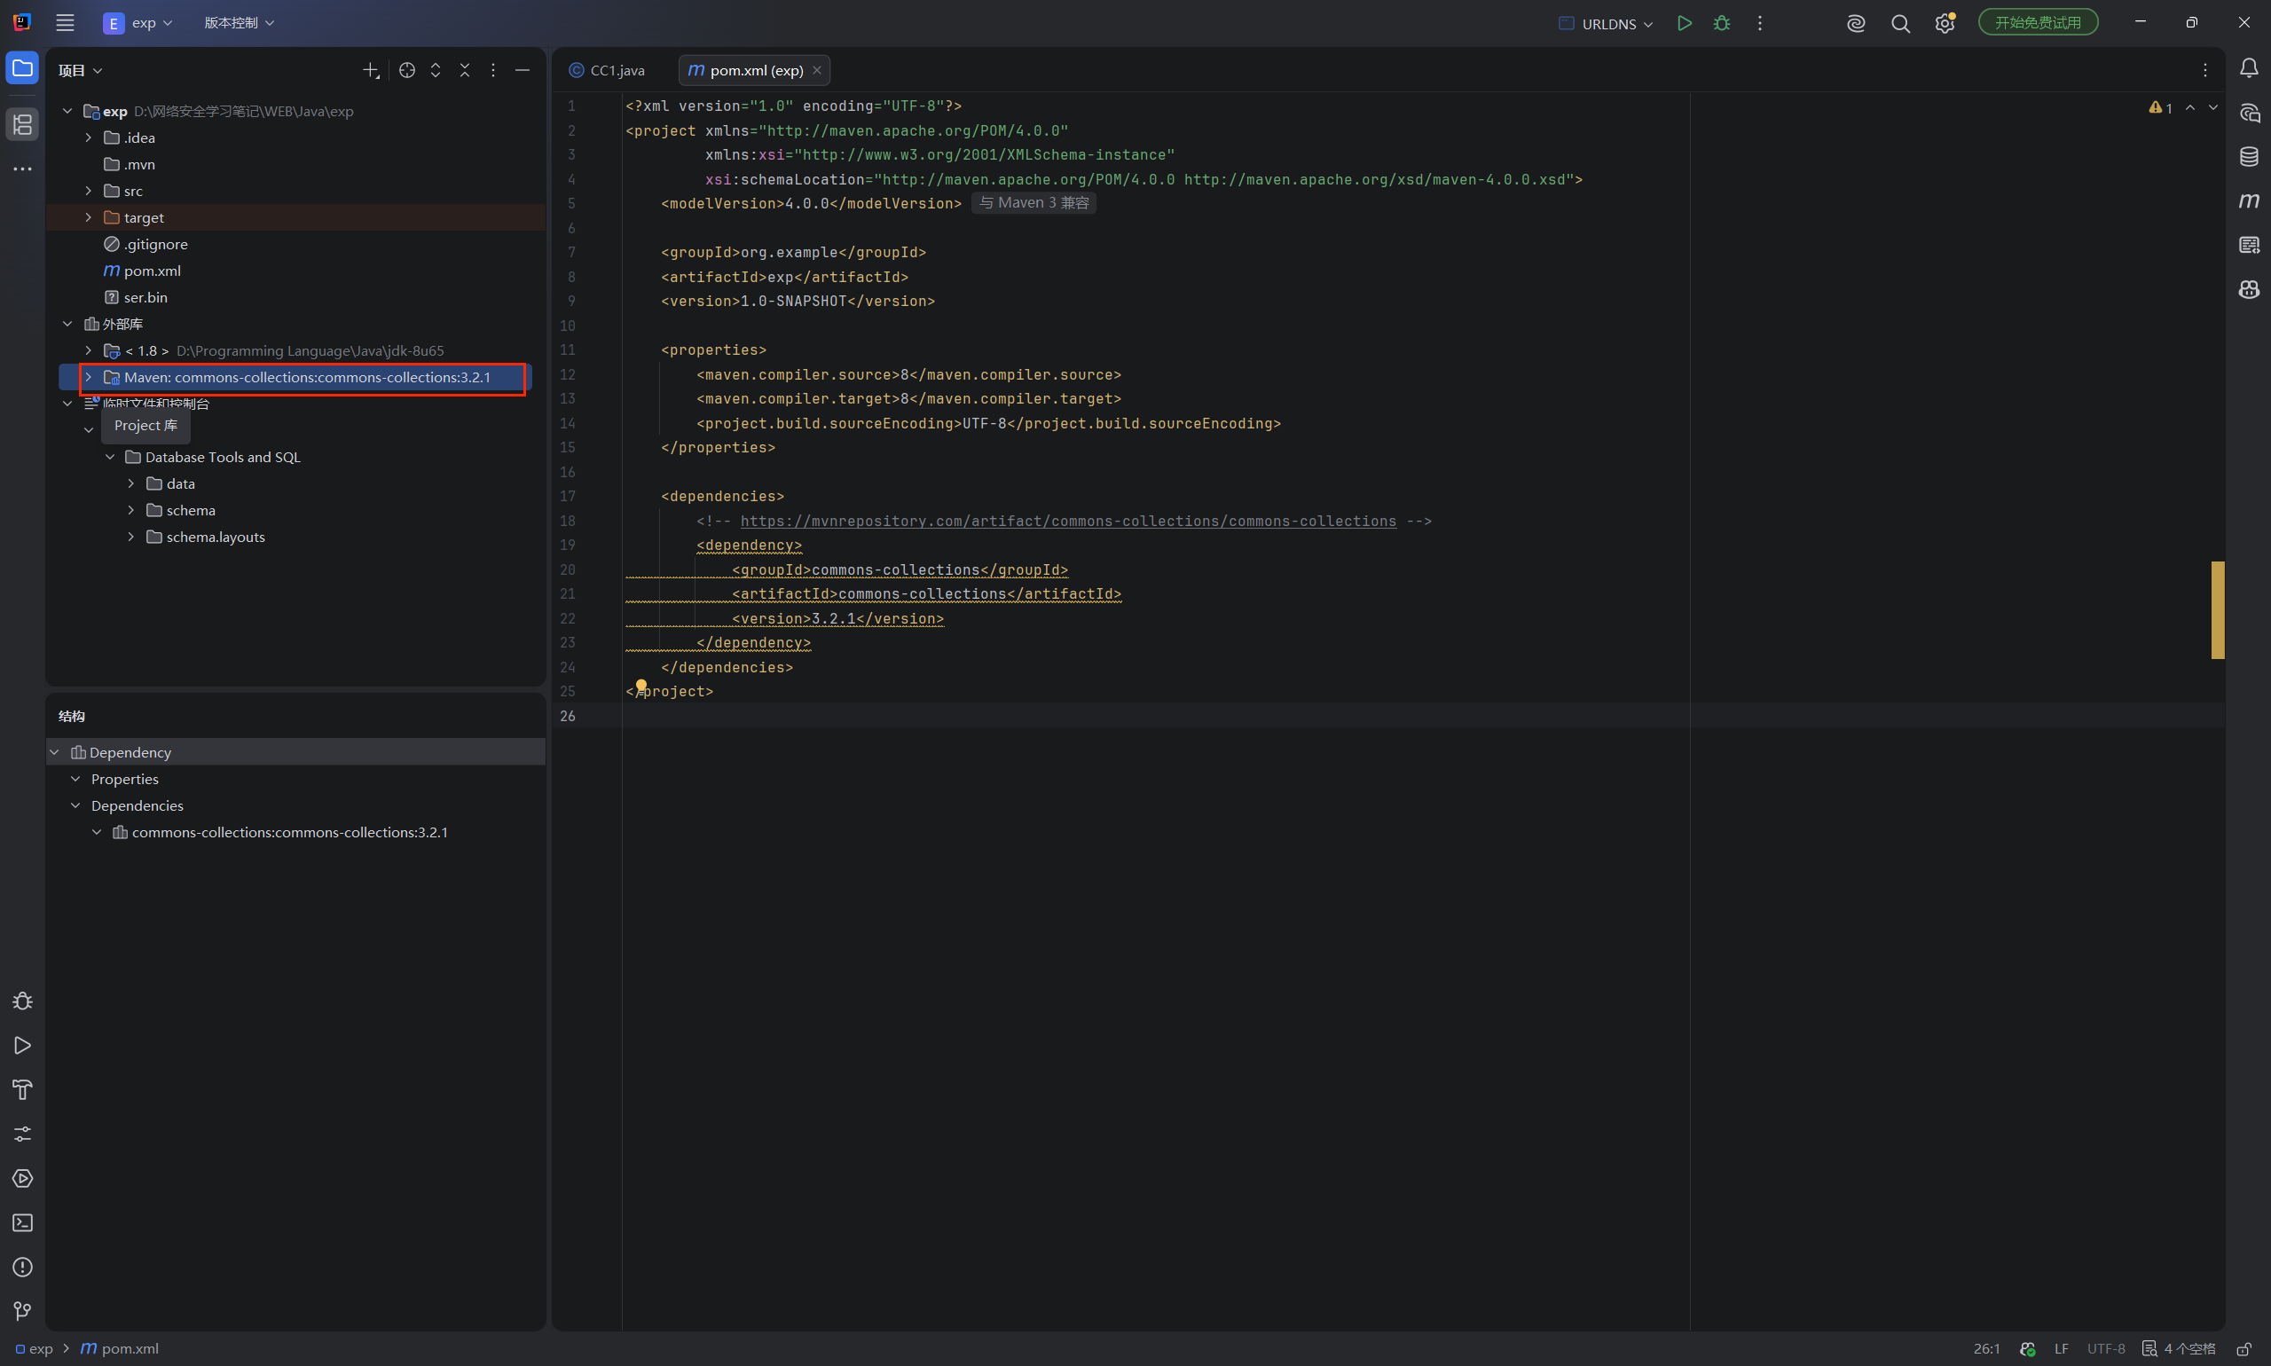Open the mvnrepository commons-collections link

1068,521
